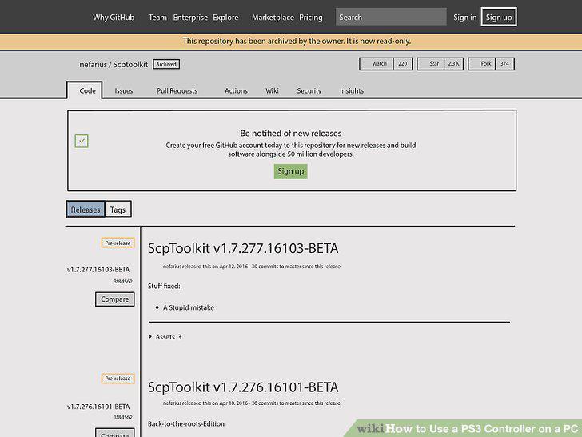582x437 pixels.
Task: Open the Why GitHub menu
Action: click(114, 18)
